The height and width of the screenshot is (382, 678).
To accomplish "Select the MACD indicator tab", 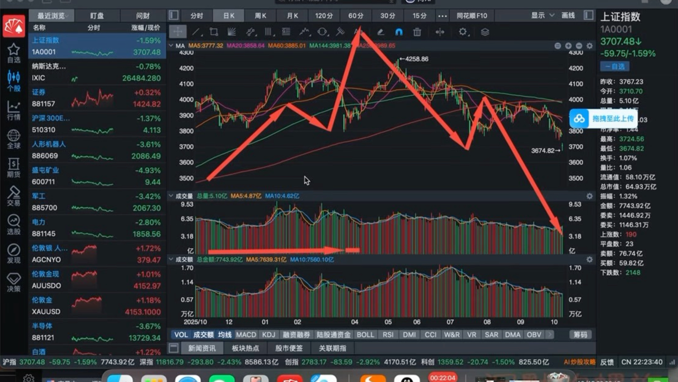I will [x=246, y=335].
